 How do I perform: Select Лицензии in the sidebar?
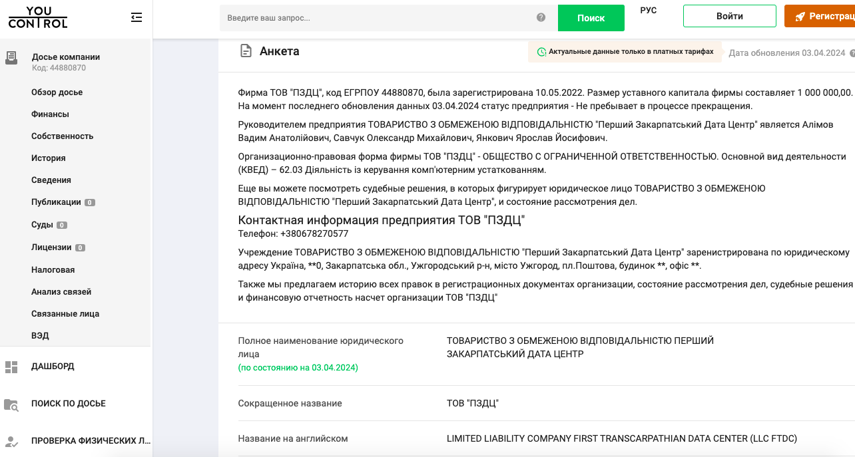click(x=51, y=247)
